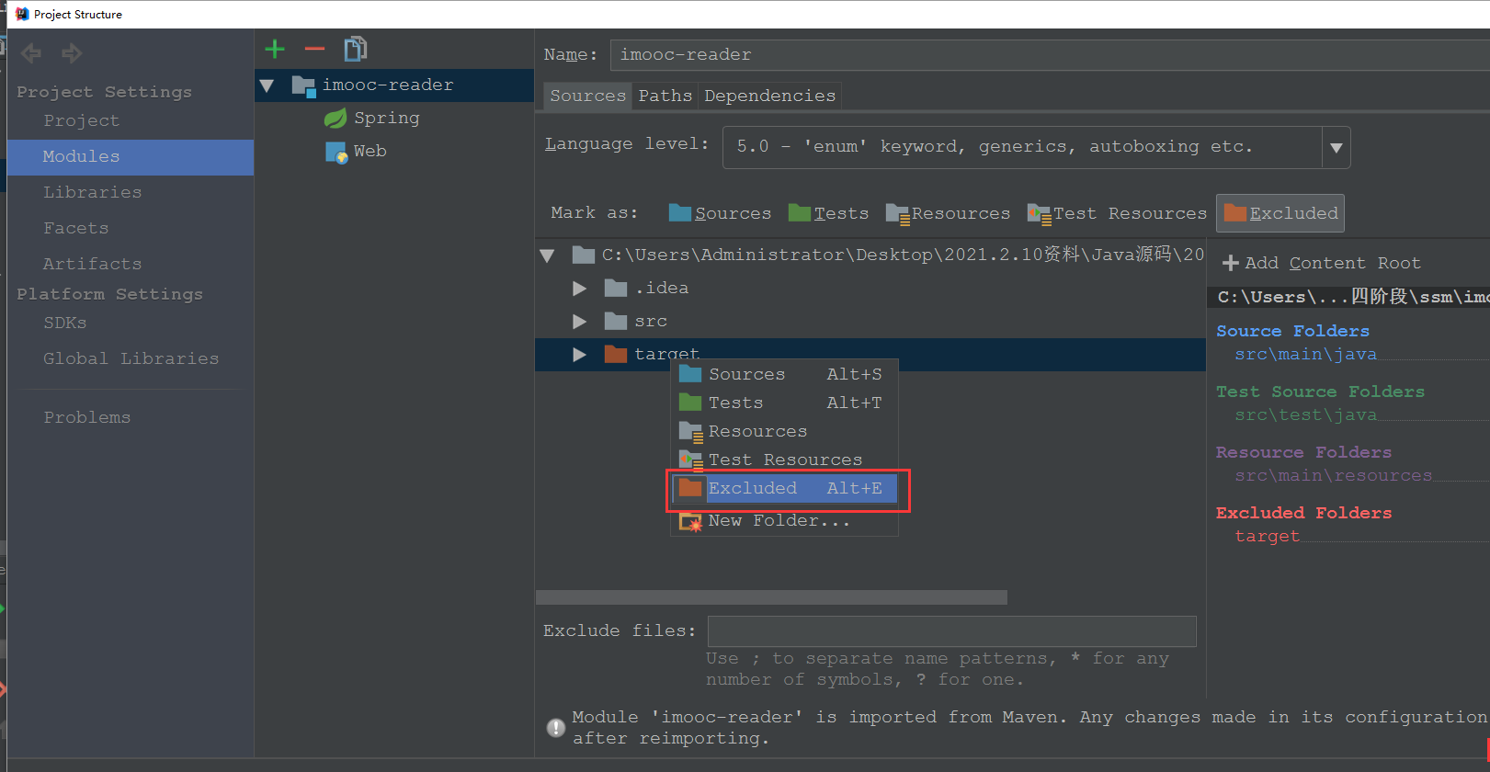This screenshot has height=772, width=1490.
Task: Open Artifacts settings
Action: coord(92,264)
